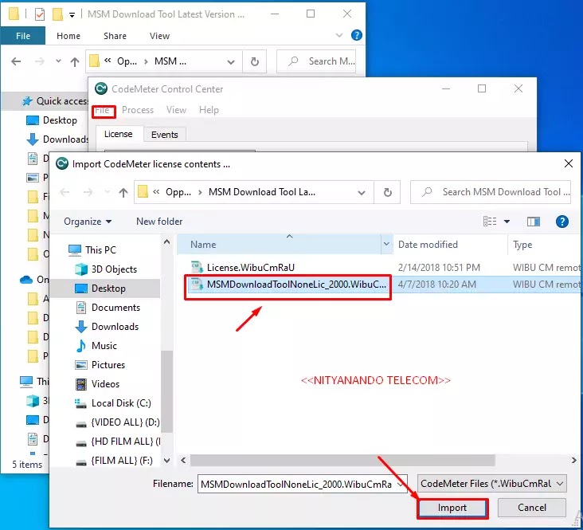This screenshot has width=583, height=530.
Task: Select This PC in navigation tree
Action: click(100, 250)
